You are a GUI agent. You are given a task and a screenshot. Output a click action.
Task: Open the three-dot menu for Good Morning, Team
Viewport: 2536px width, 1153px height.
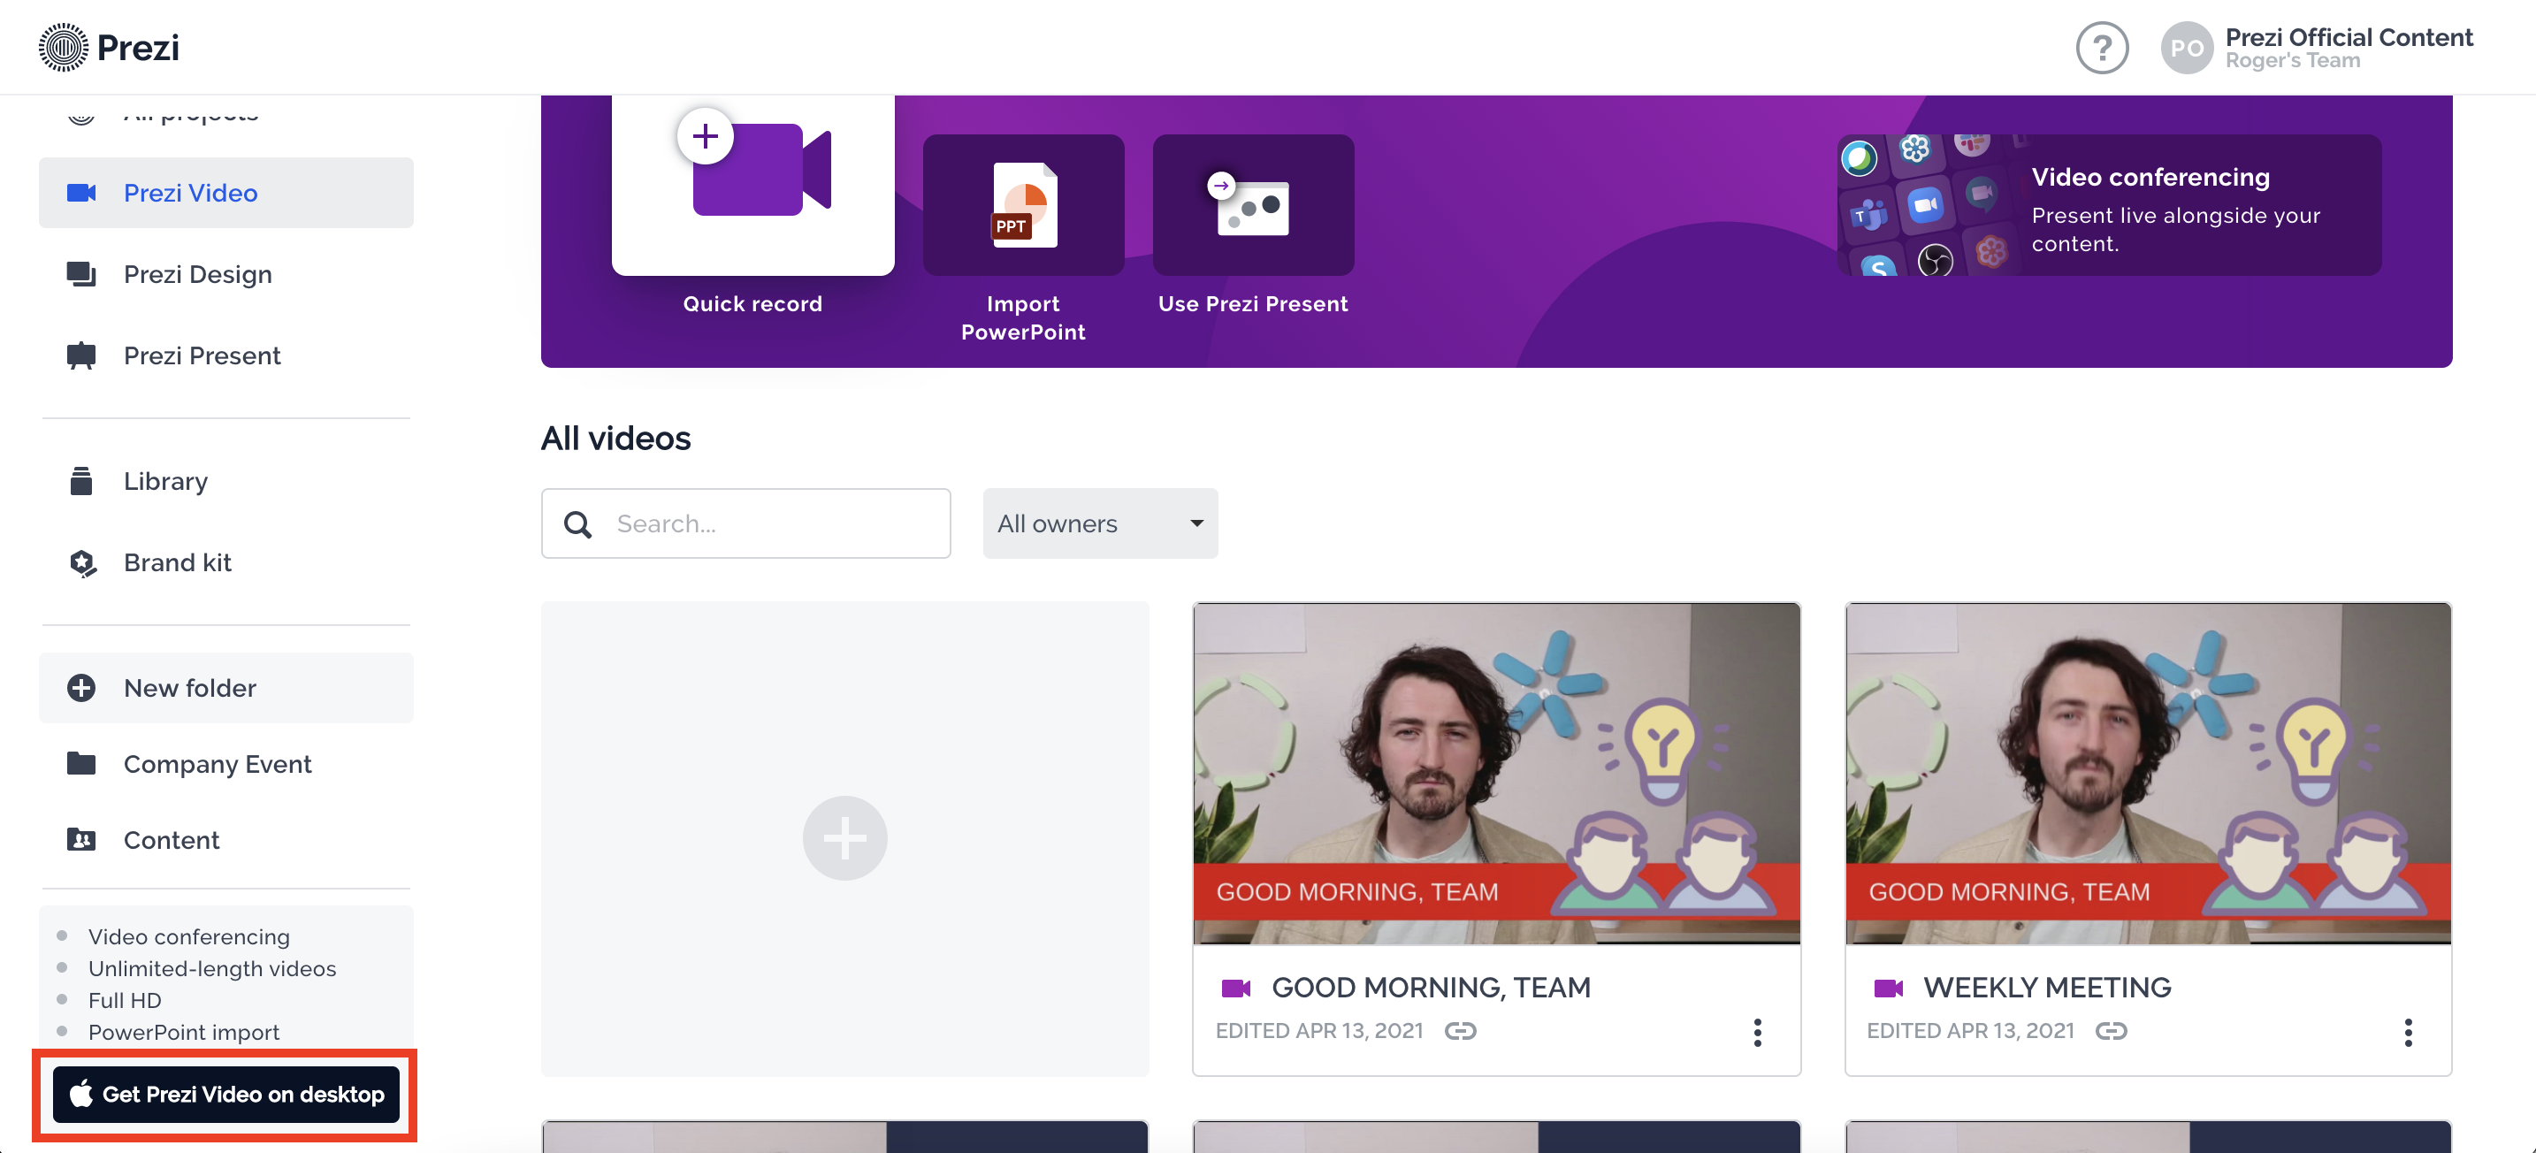coord(1757,1033)
